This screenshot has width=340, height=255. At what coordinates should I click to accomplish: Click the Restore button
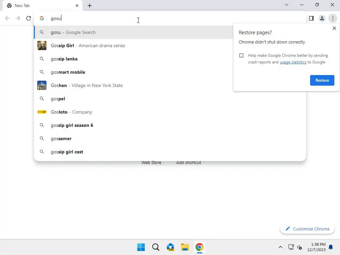(322, 80)
